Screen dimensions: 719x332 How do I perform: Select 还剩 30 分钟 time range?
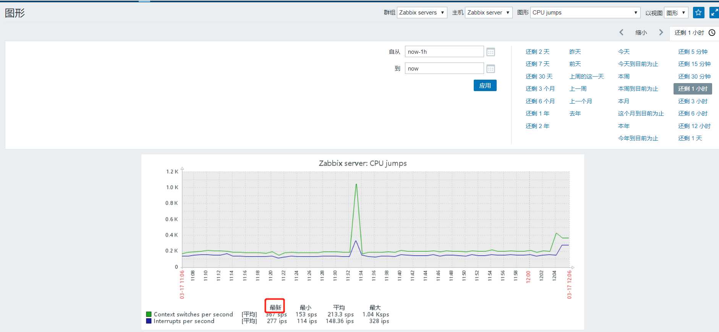tap(695, 77)
